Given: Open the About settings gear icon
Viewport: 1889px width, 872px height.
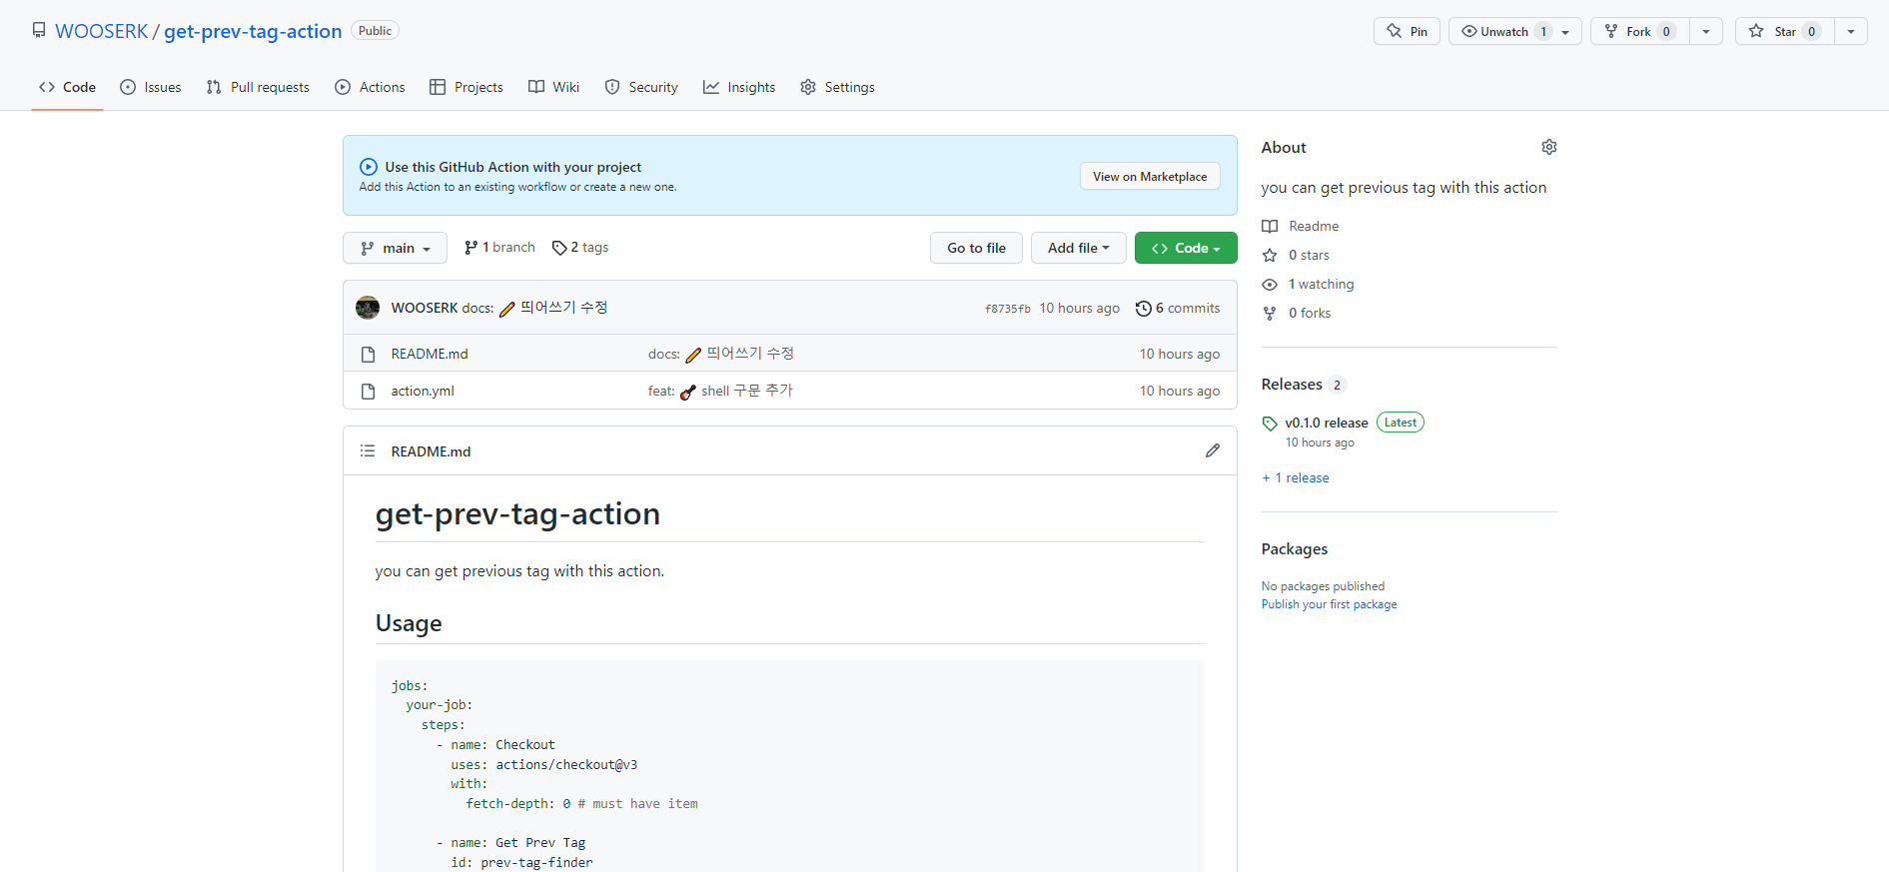Looking at the screenshot, I should [1548, 147].
